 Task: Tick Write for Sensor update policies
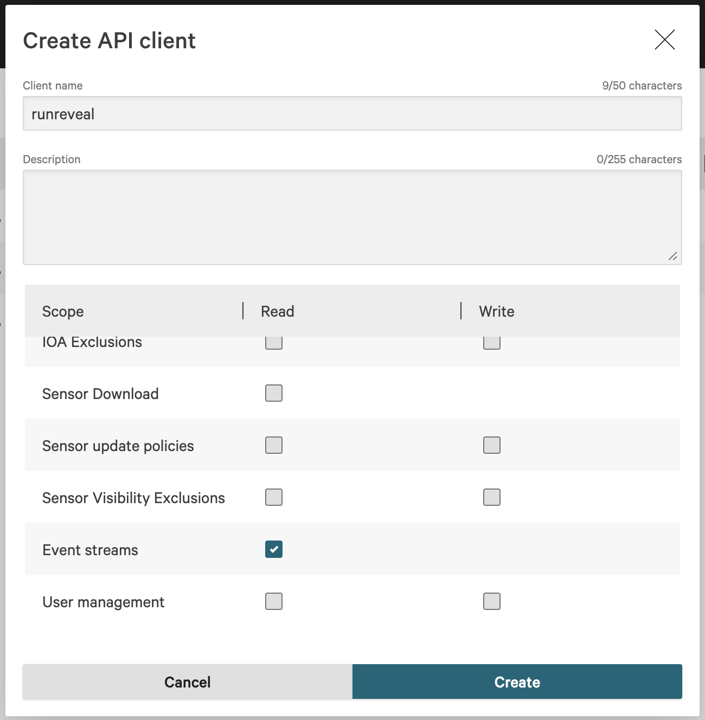tap(492, 445)
